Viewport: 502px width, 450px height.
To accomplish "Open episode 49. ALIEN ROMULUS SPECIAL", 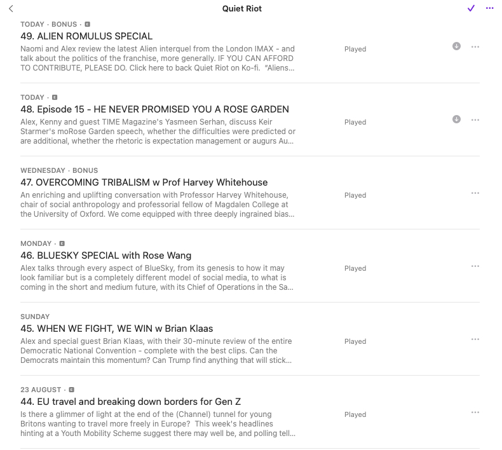I will (86, 36).
